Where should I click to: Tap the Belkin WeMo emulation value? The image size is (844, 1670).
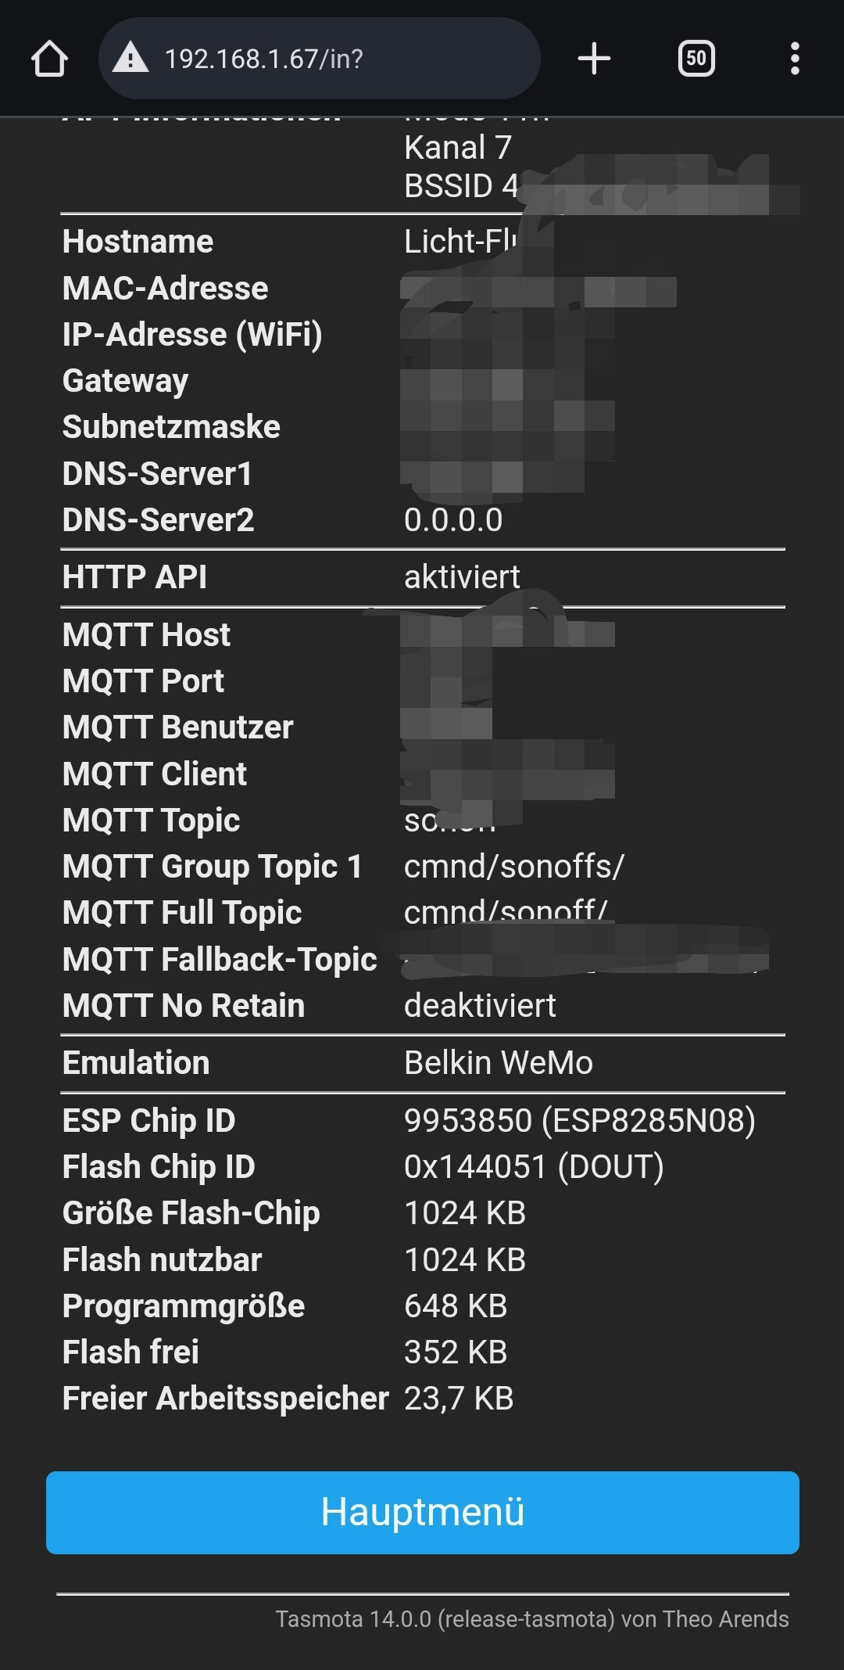pos(499,1063)
